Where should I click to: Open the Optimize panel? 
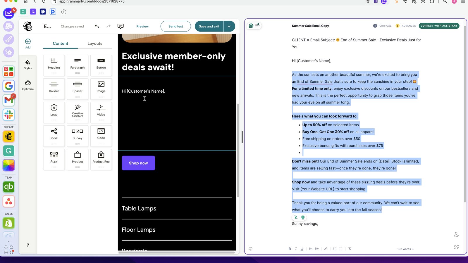point(28,85)
